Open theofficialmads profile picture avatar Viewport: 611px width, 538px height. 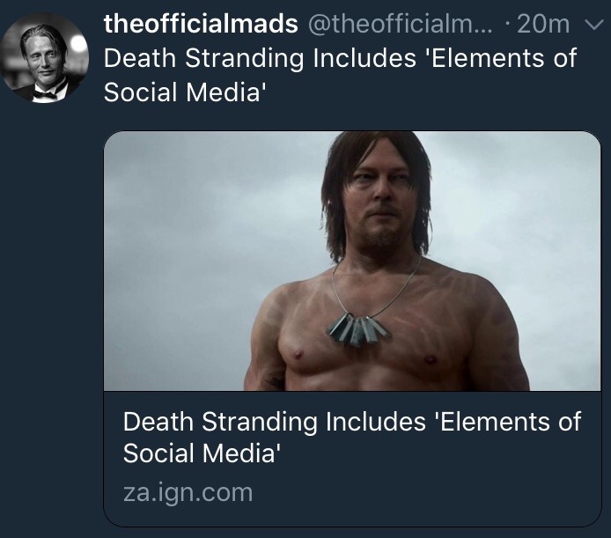point(45,56)
